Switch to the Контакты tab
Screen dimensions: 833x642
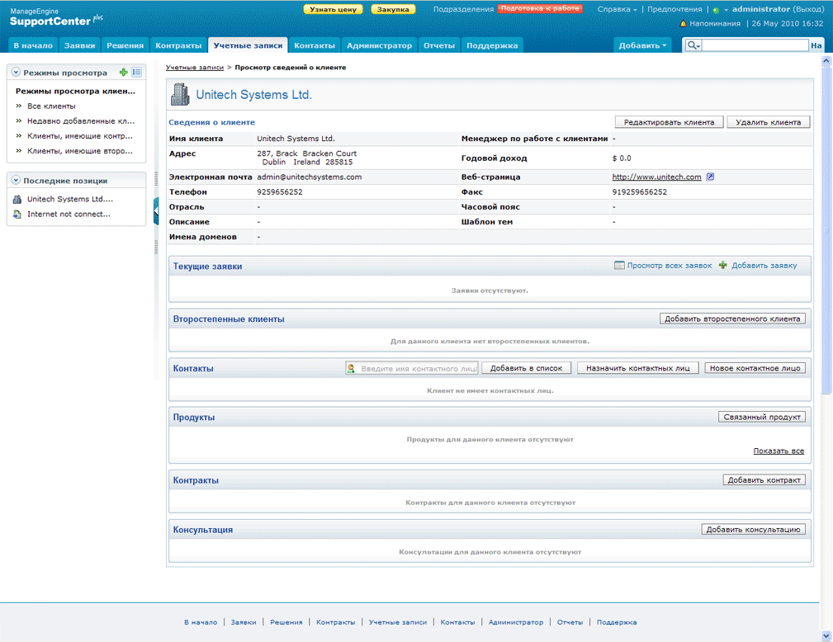tap(315, 45)
